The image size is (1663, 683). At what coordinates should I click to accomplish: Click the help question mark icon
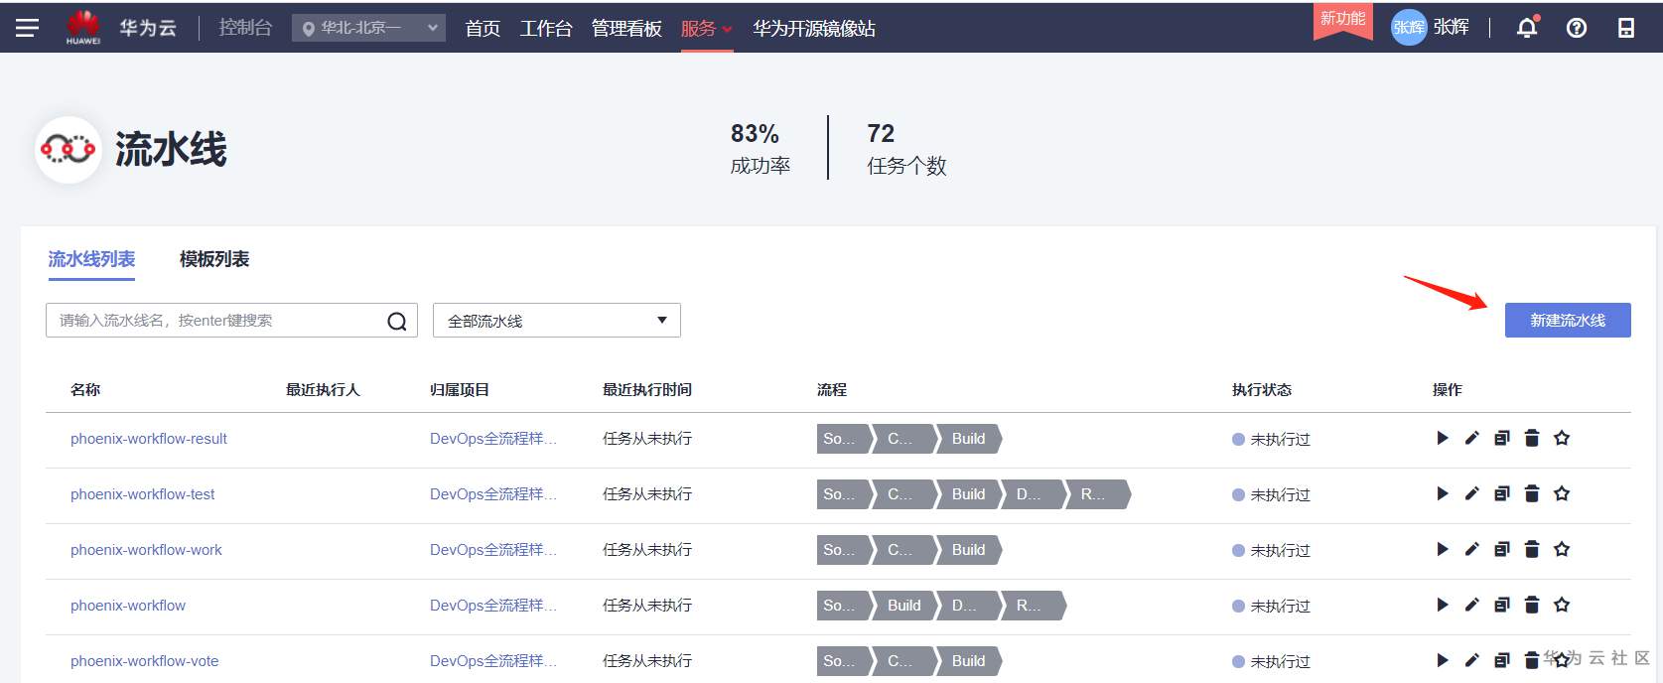tap(1577, 28)
